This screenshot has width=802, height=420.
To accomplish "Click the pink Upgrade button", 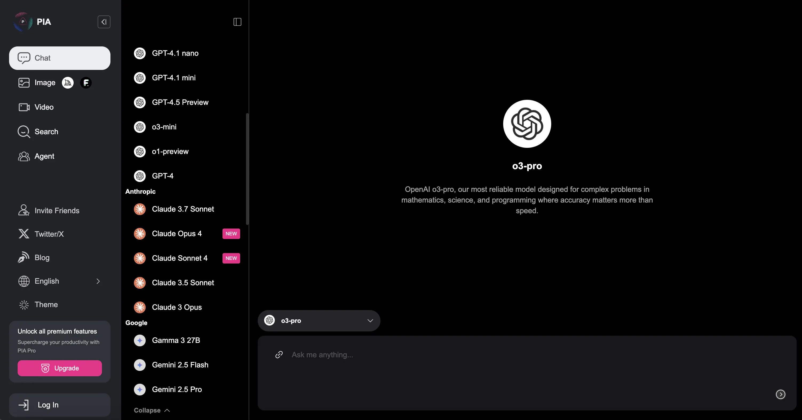I will pyautogui.click(x=60, y=368).
